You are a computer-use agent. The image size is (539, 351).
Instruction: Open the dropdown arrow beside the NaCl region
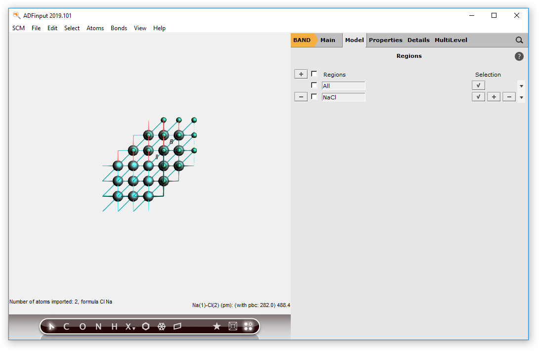[x=521, y=97]
